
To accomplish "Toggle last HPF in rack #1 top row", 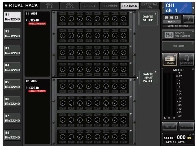I will click(124, 24).
